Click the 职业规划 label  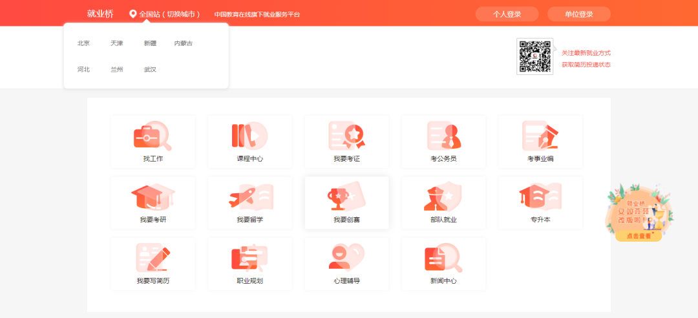coord(249,281)
